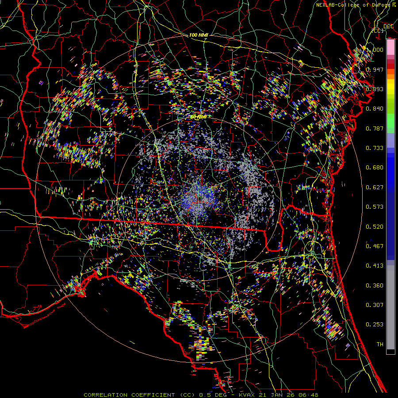This screenshot has width=398, height=398.
Task: Click the CORRELATION COEFFICIENT (CC) product title
Action: pyautogui.click(x=139, y=395)
